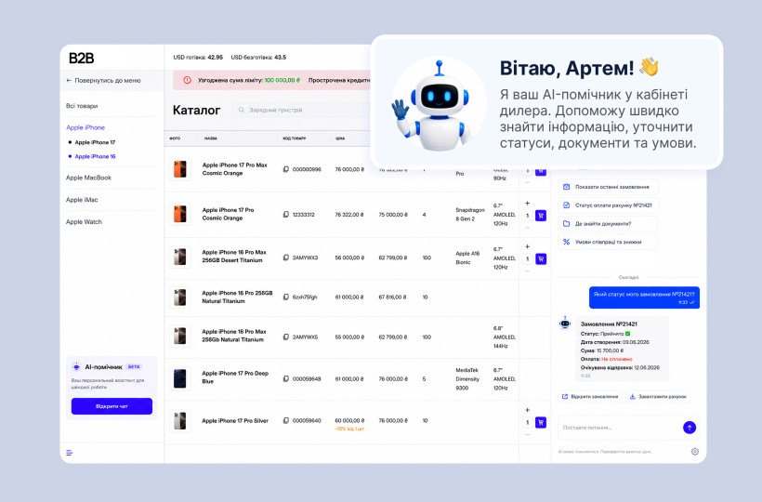Screen dimensions: 762x502
Task: Copy product code 000059648
Action: tap(286, 378)
